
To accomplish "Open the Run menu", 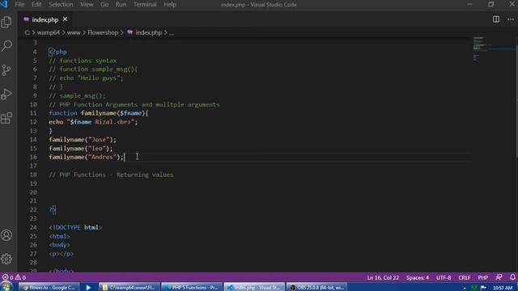I will point(121,4).
